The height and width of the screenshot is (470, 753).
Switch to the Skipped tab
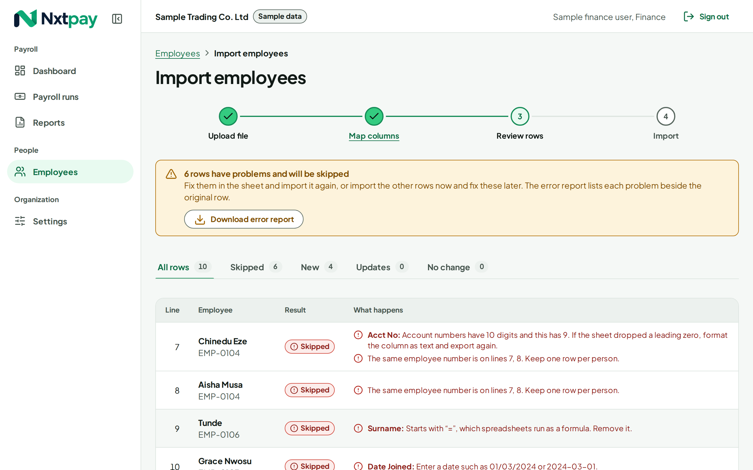click(256, 267)
